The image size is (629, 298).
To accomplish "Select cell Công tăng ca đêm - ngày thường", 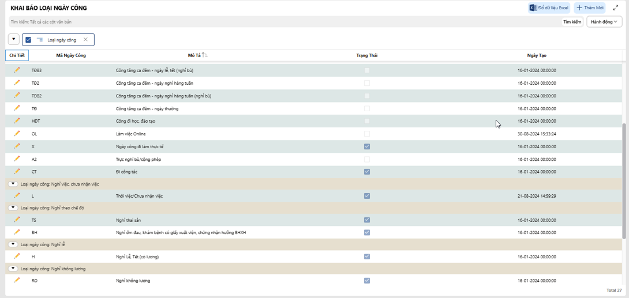I will click(x=147, y=108).
